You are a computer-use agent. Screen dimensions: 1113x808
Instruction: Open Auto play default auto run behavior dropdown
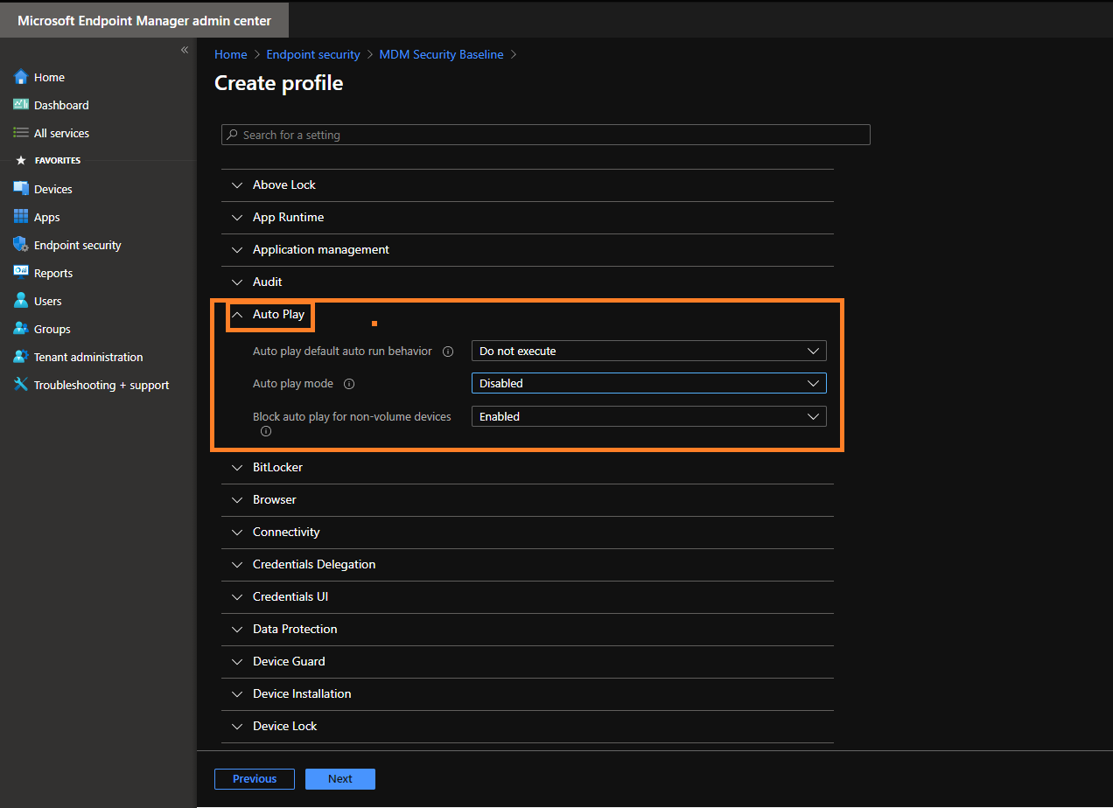648,351
